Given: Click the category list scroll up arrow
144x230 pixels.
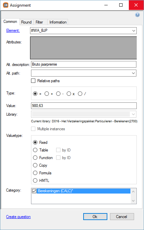Looking at the screenshot, I should (133, 192).
